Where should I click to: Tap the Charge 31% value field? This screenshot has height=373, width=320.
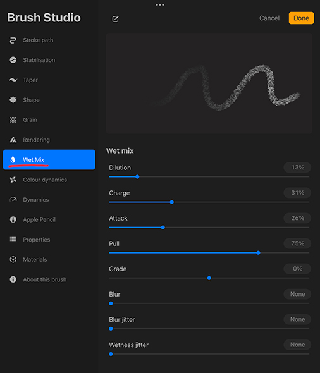pos(297,193)
